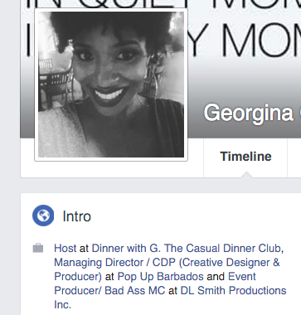Open the black-and-white profile picture
This screenshot has width=301, height=315.
click(x=111, y=85)
